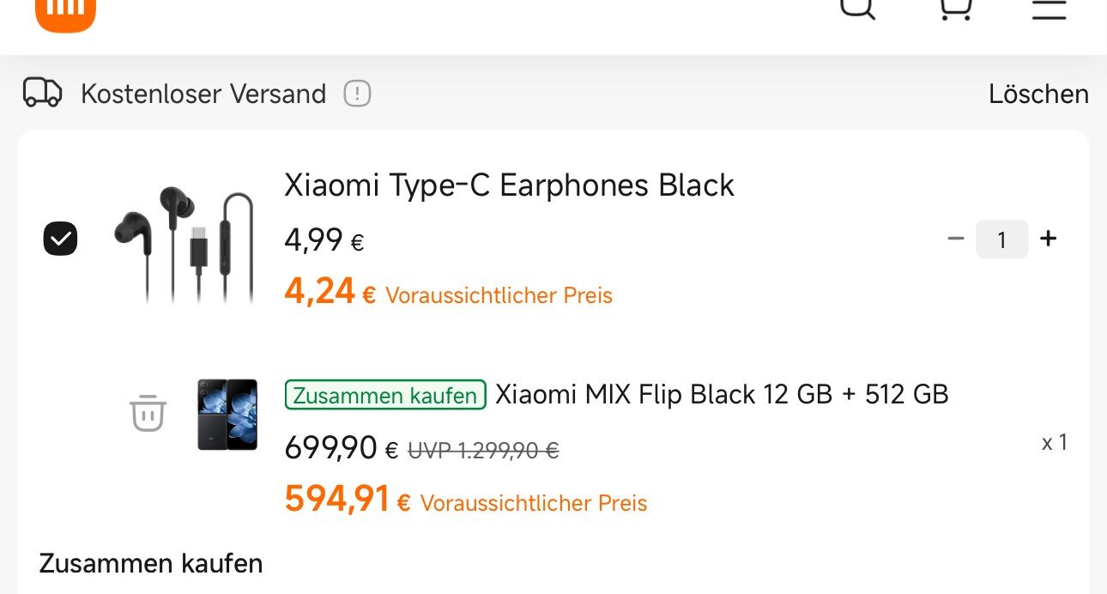Image resolution: width=1107 pixels, height=594 pixels.
Task: Open the earphones product thumbnail
Action: [x=184, y=243]
